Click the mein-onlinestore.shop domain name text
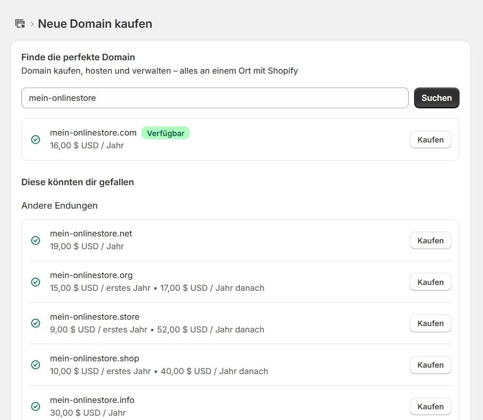This screenshot has width=483, height=420. tap(95, 358)
